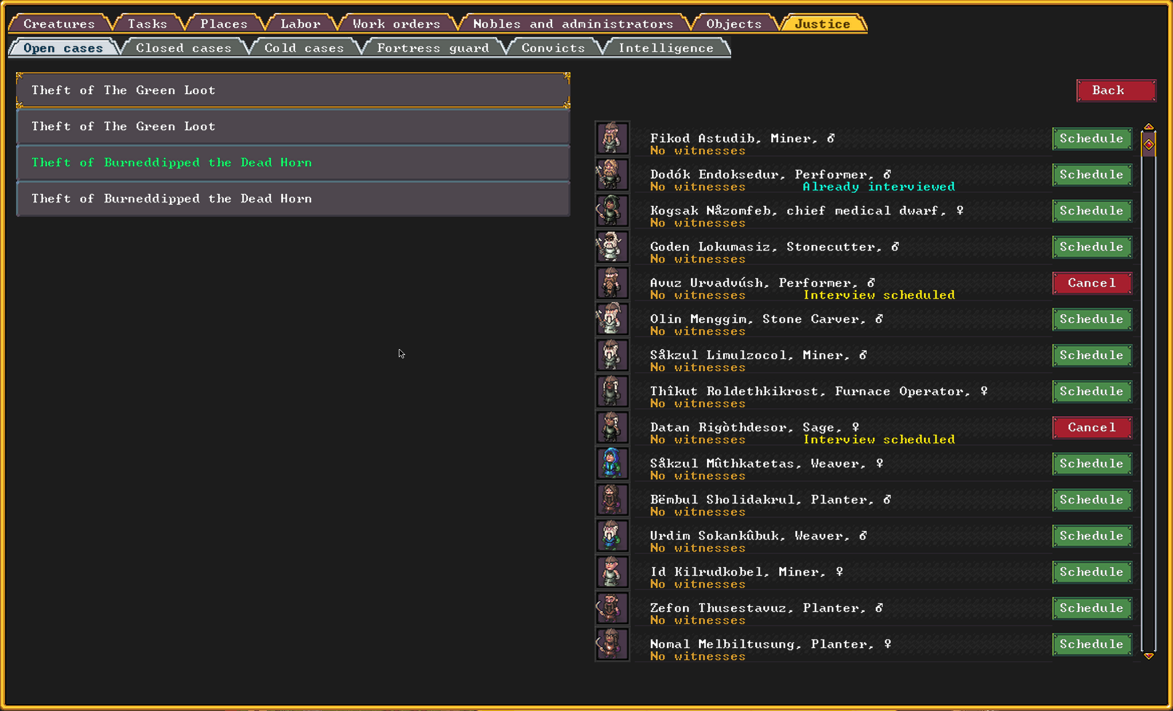Switch to the Closed cases tab

[183, 48]
